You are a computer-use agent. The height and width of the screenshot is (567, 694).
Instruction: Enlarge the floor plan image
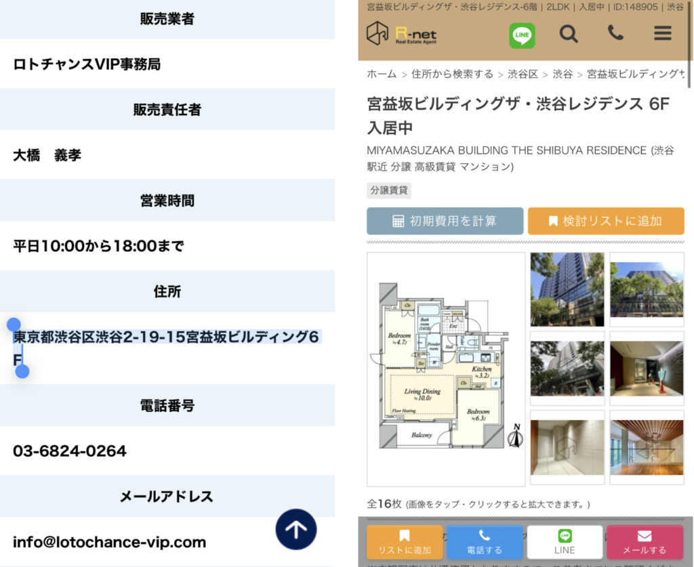(446, 369)
